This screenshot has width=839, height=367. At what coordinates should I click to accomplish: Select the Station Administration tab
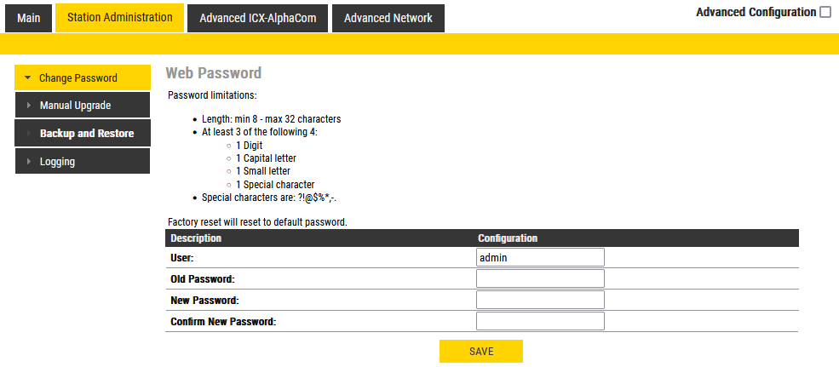tap(119, 18)
